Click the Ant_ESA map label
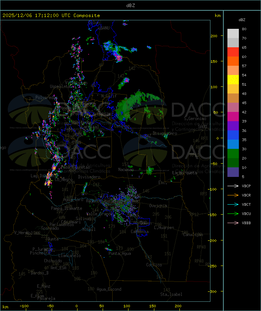 pyautogui.click(x=58, y=268)
